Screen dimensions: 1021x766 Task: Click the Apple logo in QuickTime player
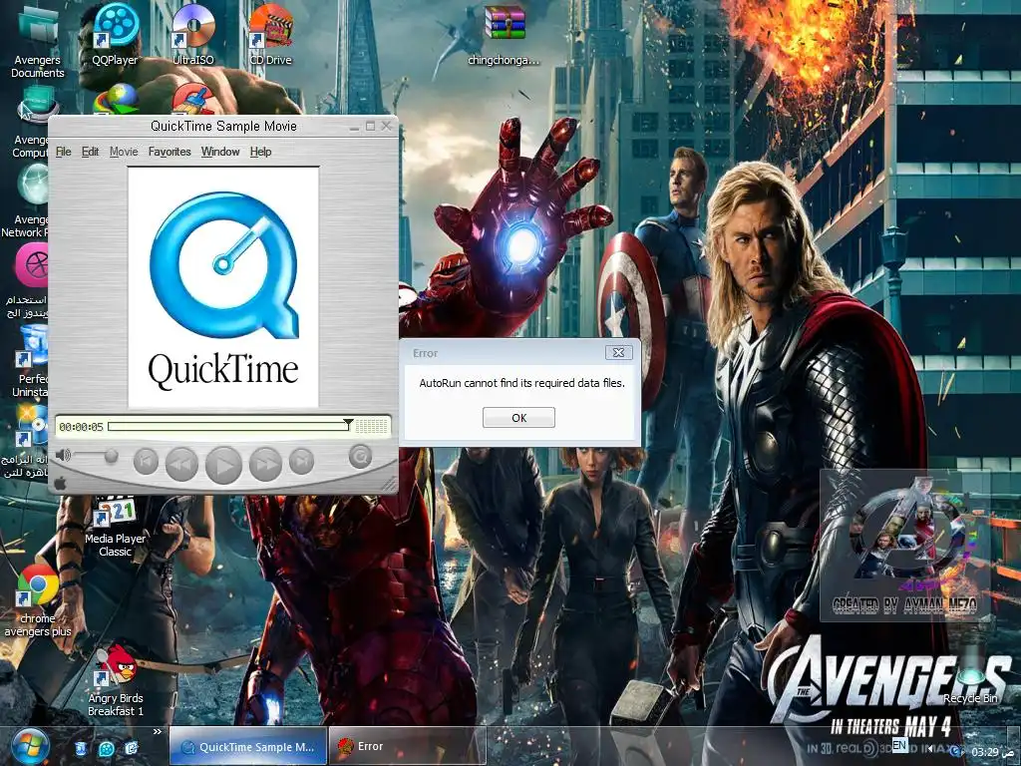[60, 483]
